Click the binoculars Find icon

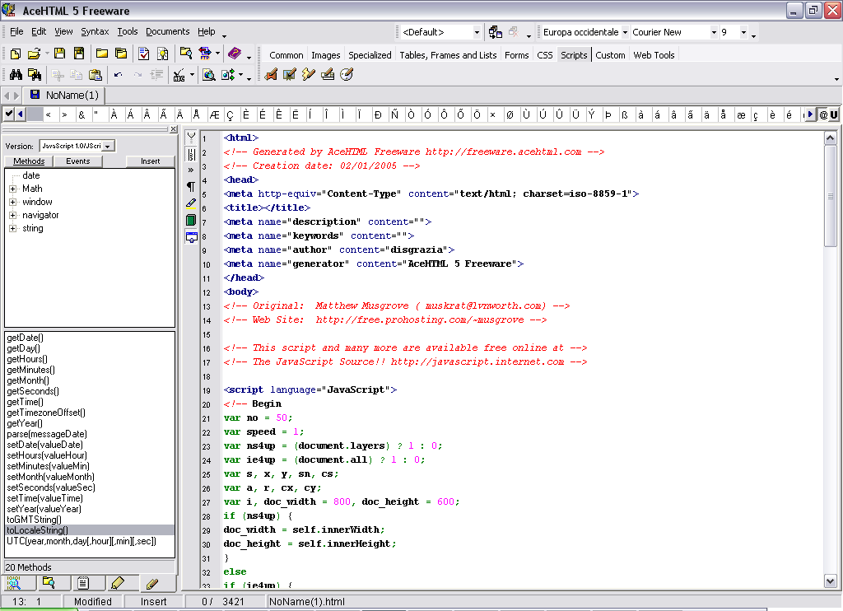[x=15, y=75]
